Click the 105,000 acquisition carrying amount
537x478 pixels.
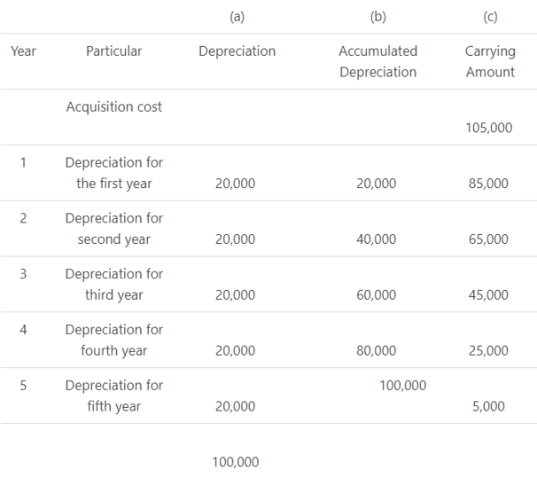[488, 127]
